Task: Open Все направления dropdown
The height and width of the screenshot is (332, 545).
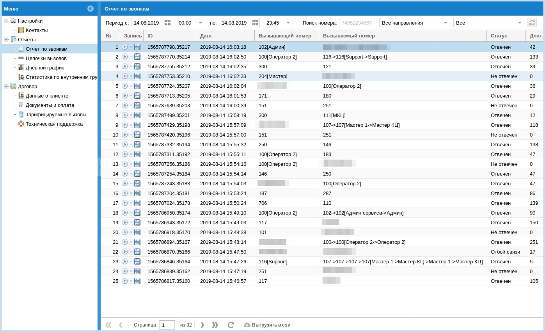Action: click(446, 23)
